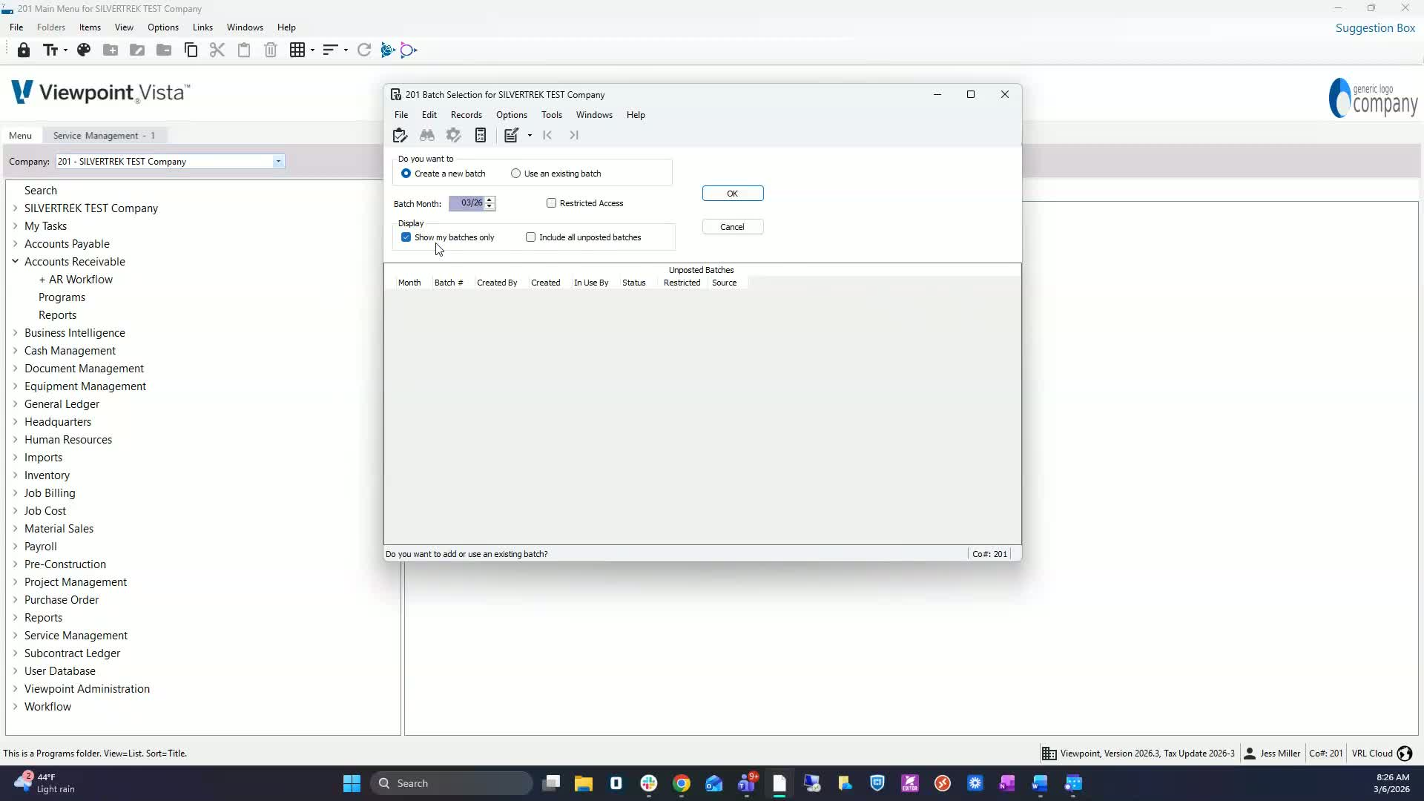Open Google Chrome from the taskbar

pos(682,783)
